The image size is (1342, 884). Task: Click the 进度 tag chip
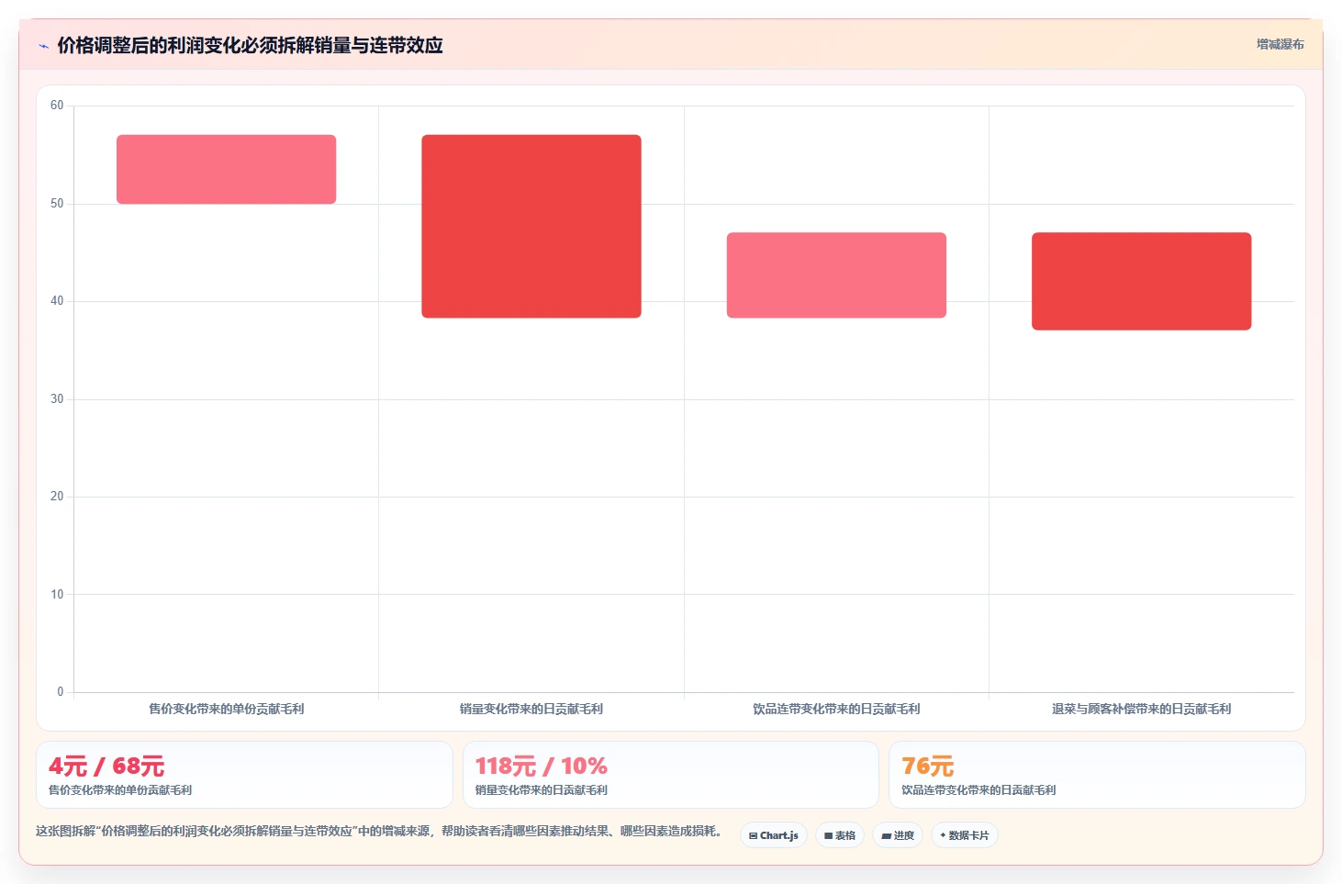(x=898, y=835)
